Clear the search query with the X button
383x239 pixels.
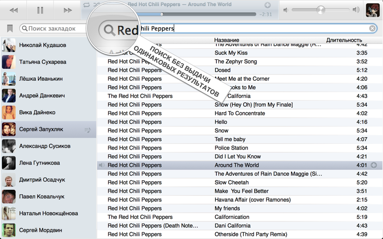pos(372,29)
